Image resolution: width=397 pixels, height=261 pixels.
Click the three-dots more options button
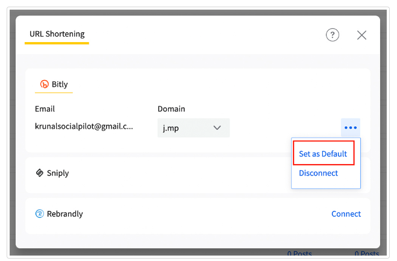[351, 127]
